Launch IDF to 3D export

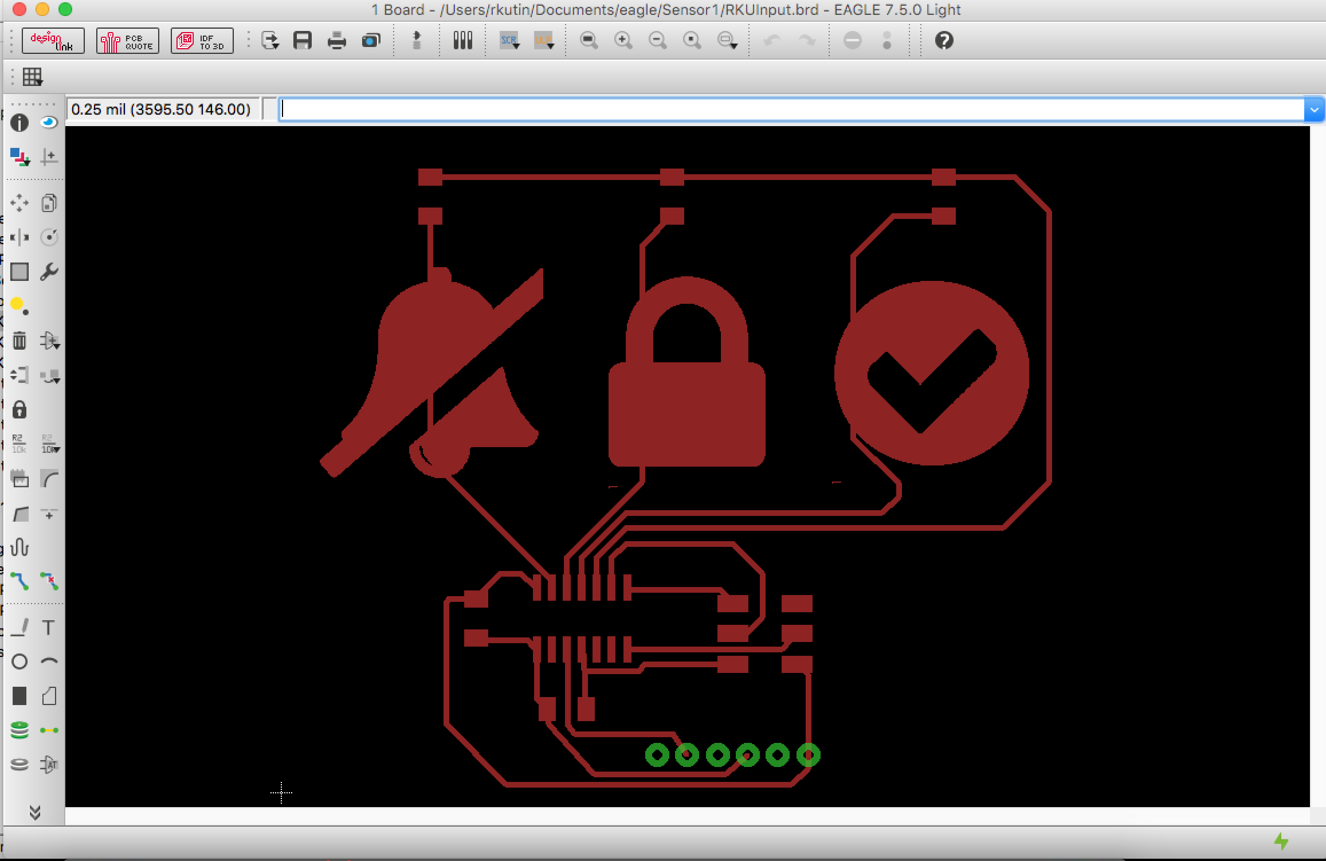[x=202, y=41]
